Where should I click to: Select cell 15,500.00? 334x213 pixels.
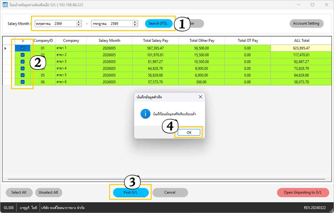[202, 55]
